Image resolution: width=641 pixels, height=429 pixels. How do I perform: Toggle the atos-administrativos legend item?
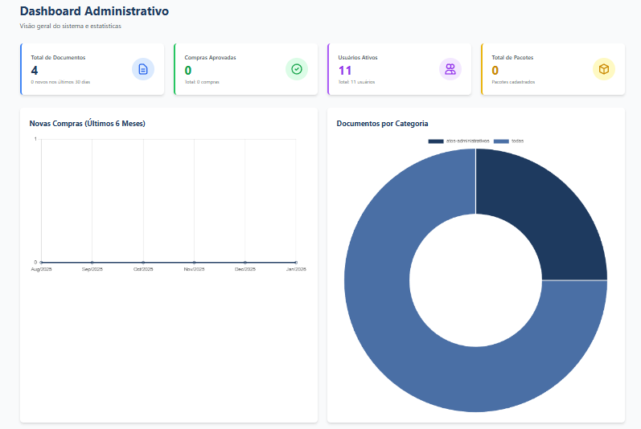click(x=467, y=141)
